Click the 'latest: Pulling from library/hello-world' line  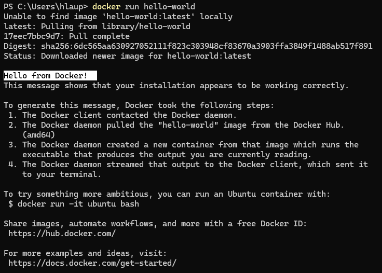[x=97, y=26]
